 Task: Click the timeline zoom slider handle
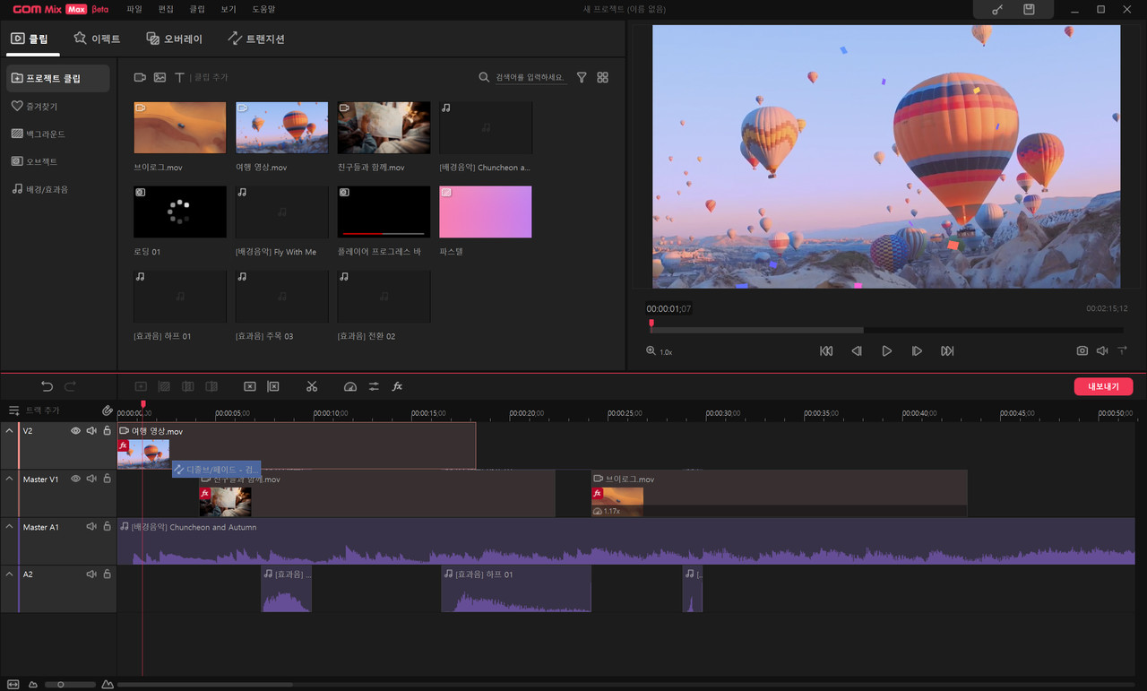pos(61,685)
